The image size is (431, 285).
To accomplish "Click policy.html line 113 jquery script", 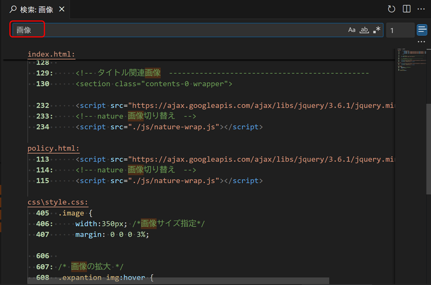I will click(235, 159).
